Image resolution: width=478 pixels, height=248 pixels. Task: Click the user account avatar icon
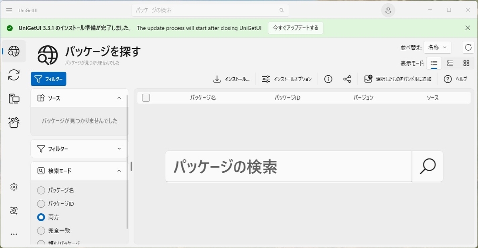pyautogui.click(x=388, y=10)
